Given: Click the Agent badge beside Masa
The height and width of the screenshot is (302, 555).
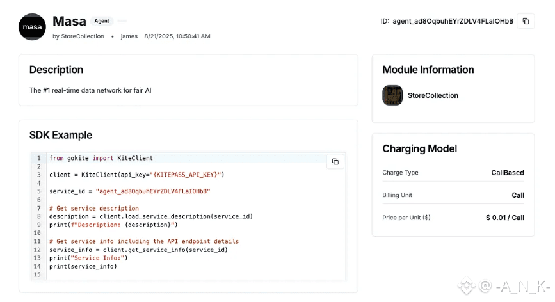Looking at the screenshot, I should pyautogui.click(x=102, y=21).
